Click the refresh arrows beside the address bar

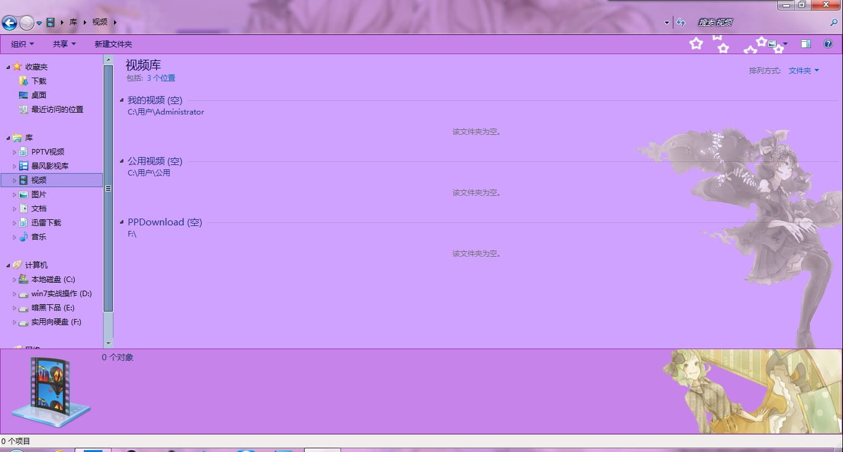tap(681, 23)
